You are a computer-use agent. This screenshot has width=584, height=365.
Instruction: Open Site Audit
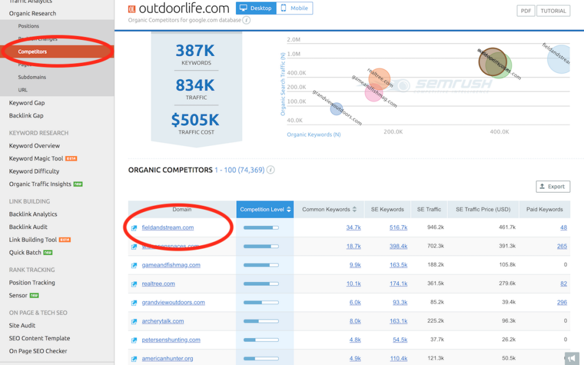22,326
